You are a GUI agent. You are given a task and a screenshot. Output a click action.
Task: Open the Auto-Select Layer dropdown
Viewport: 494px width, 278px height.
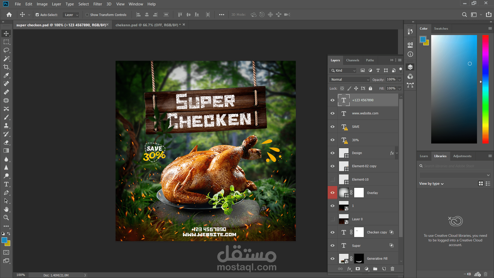click(x=71, y=15)
